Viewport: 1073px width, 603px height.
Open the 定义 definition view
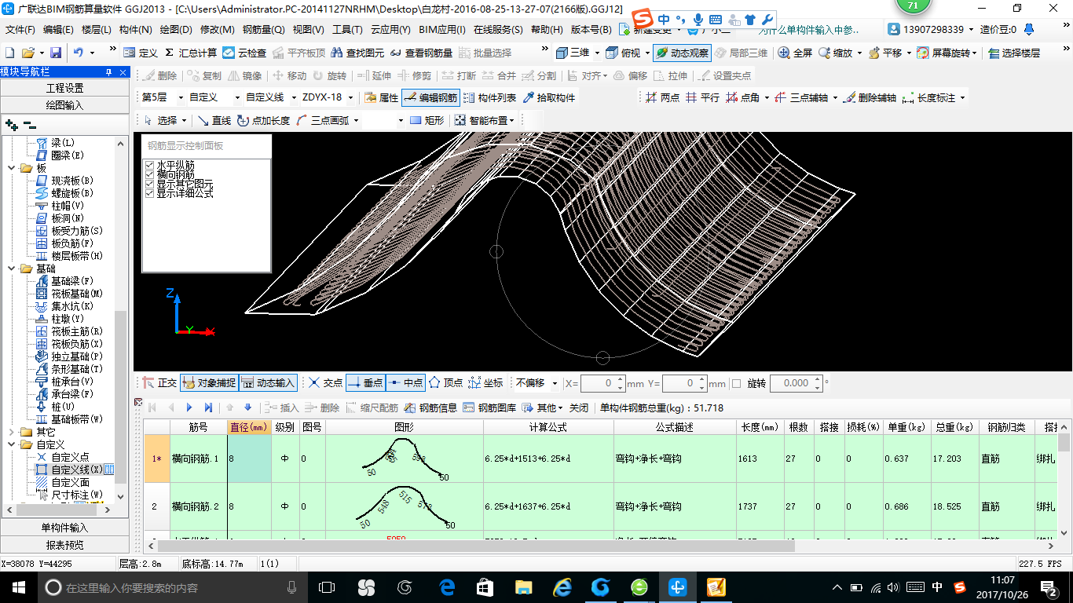[141, 53]
